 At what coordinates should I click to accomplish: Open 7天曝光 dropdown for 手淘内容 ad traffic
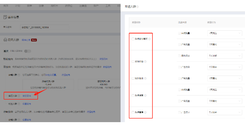click(225, 67)
